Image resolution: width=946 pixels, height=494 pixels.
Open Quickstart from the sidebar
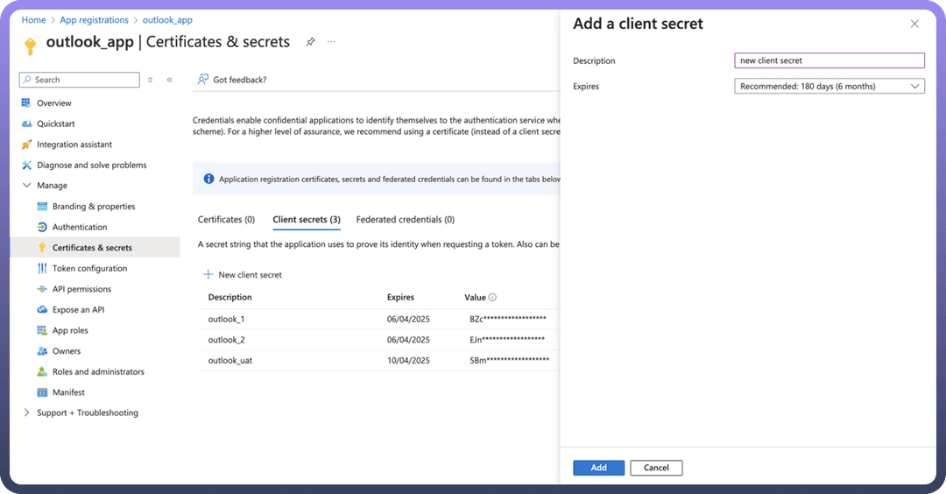tap(54, 123)
